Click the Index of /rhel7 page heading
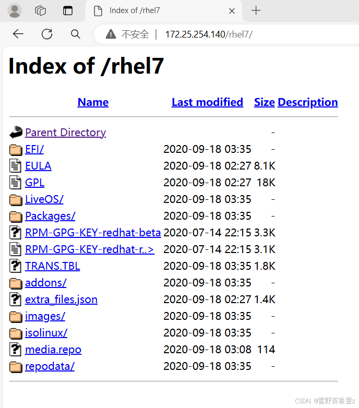This screenshot has width=359, height=408. (x=87, y=66)
